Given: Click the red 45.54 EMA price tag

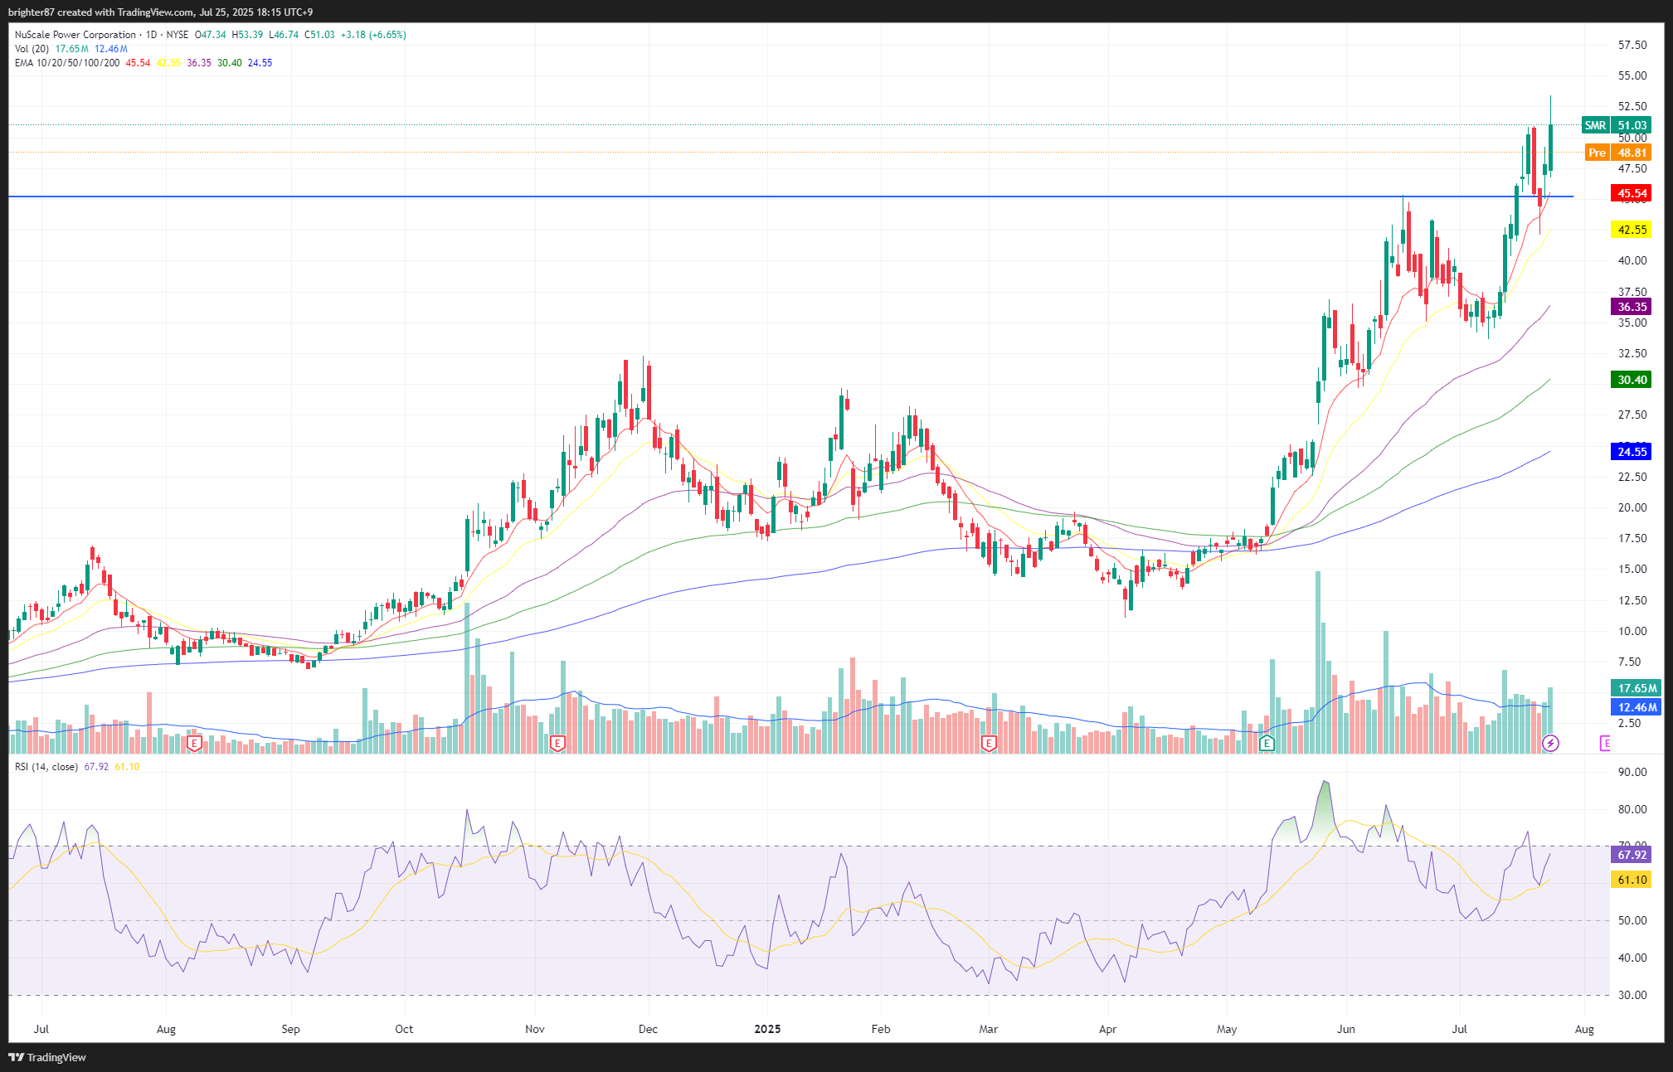Looking at the screenshot, I should [x=1631, y=193].
